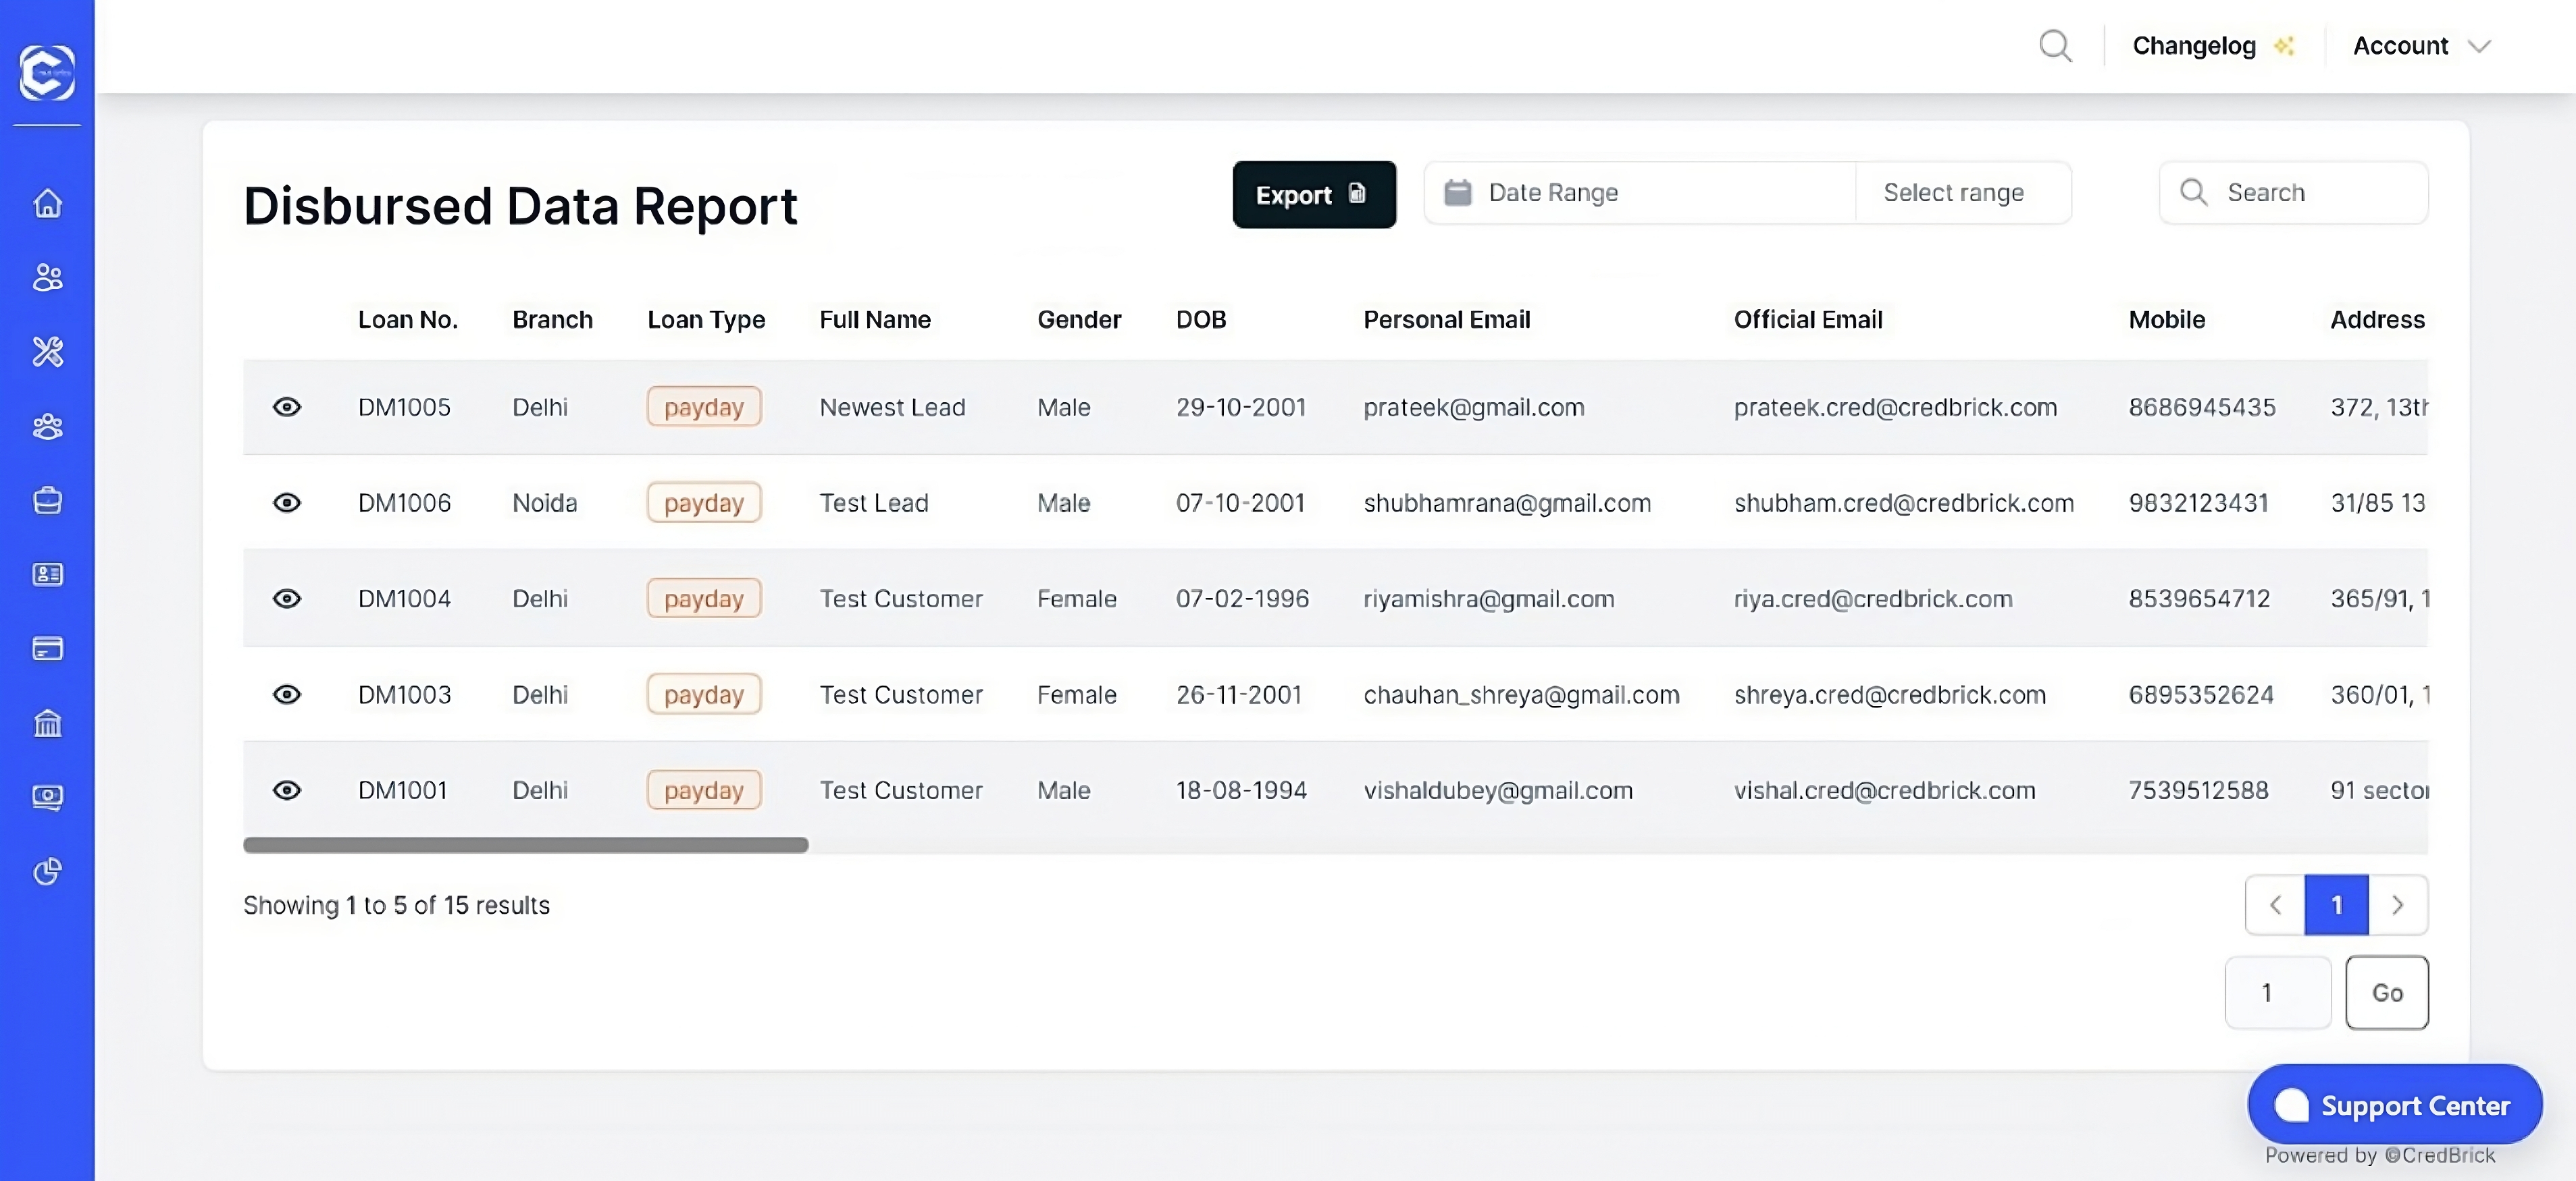Open the Select range dropdown
Screen dimensions: 2576x1181
[1953, 192]
